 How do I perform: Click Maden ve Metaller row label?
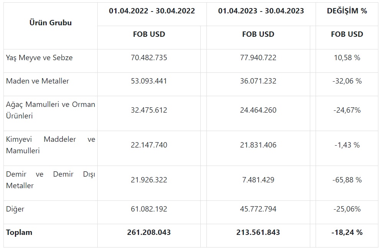click(x=38, y=81)
